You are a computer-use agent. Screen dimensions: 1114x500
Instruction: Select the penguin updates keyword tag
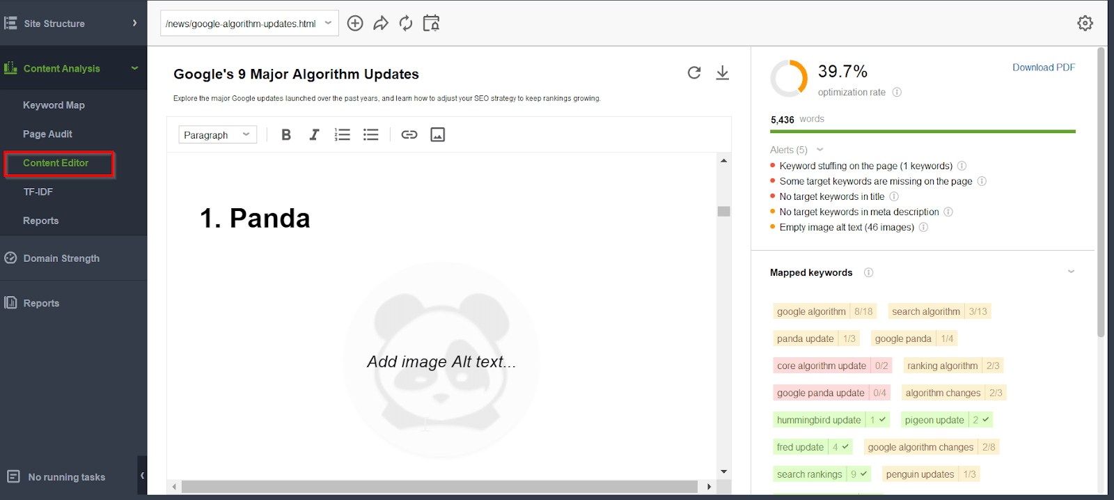coord(931,474)
